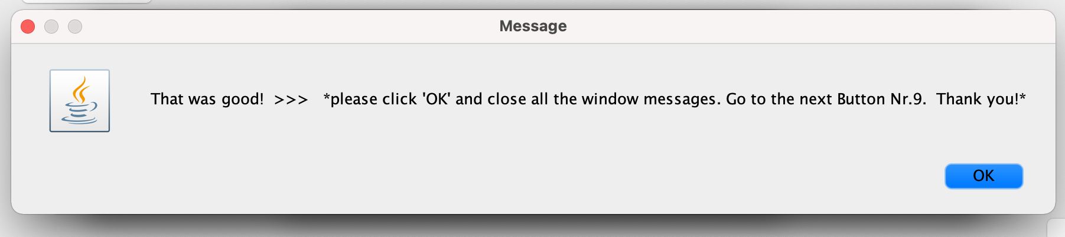Click the blue saucer of Java logo
Viewport: 1065px width, 237px height.
tap(79, 118)
